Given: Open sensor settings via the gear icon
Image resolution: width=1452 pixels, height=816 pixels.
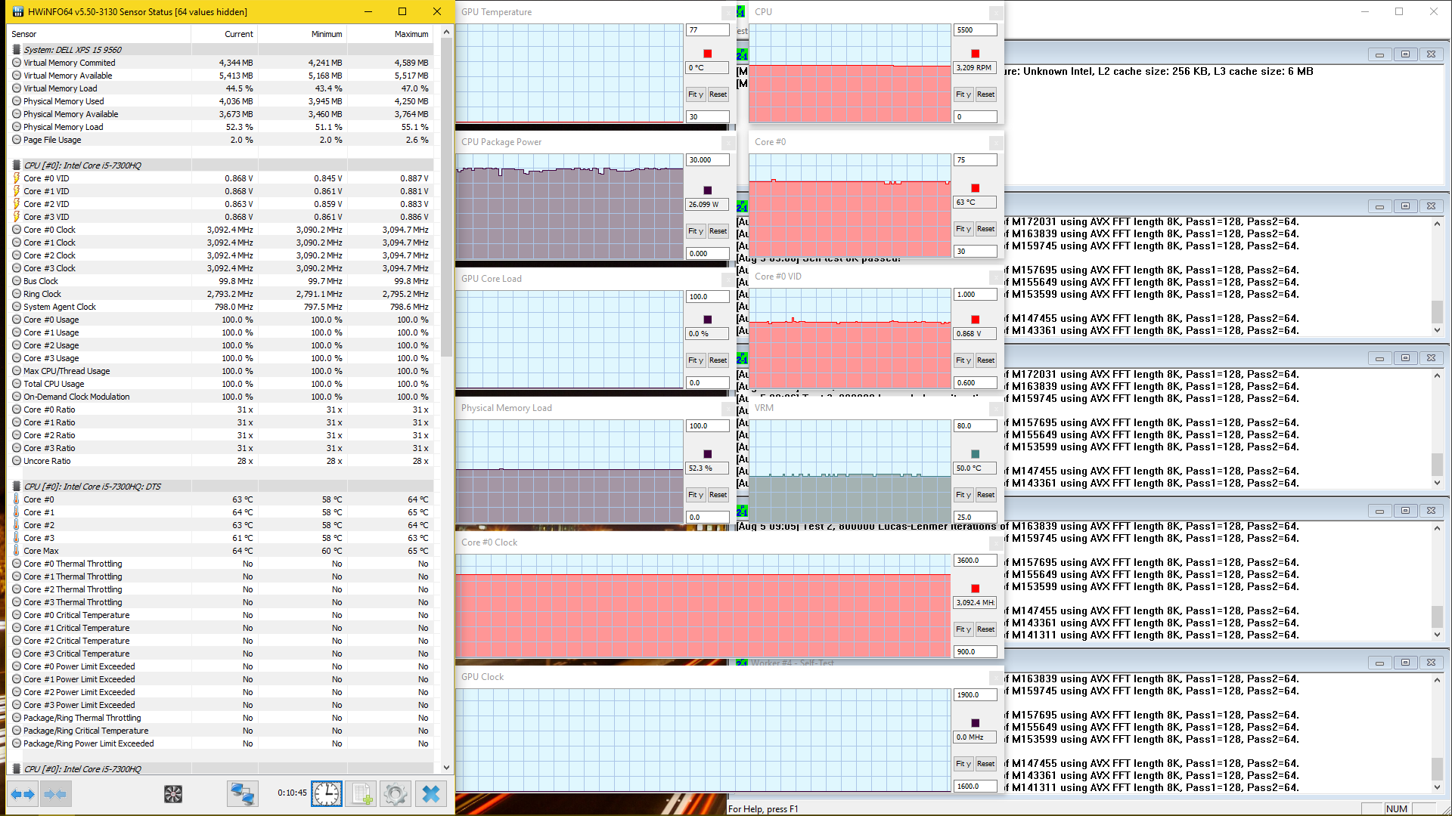Looking at the screenshot, I should coord(396,794).
